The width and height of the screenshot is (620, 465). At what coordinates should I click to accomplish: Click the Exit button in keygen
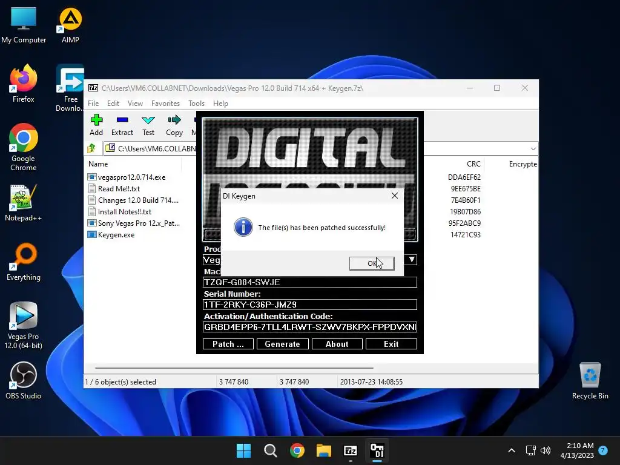(x=391, y=344)
